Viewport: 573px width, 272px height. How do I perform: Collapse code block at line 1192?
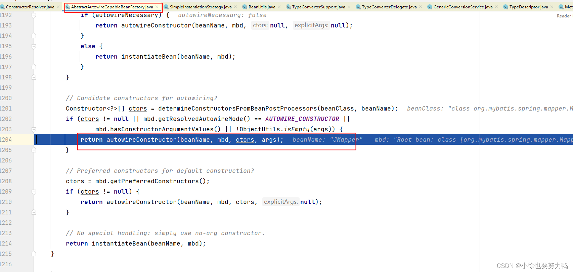pos(34,15)
